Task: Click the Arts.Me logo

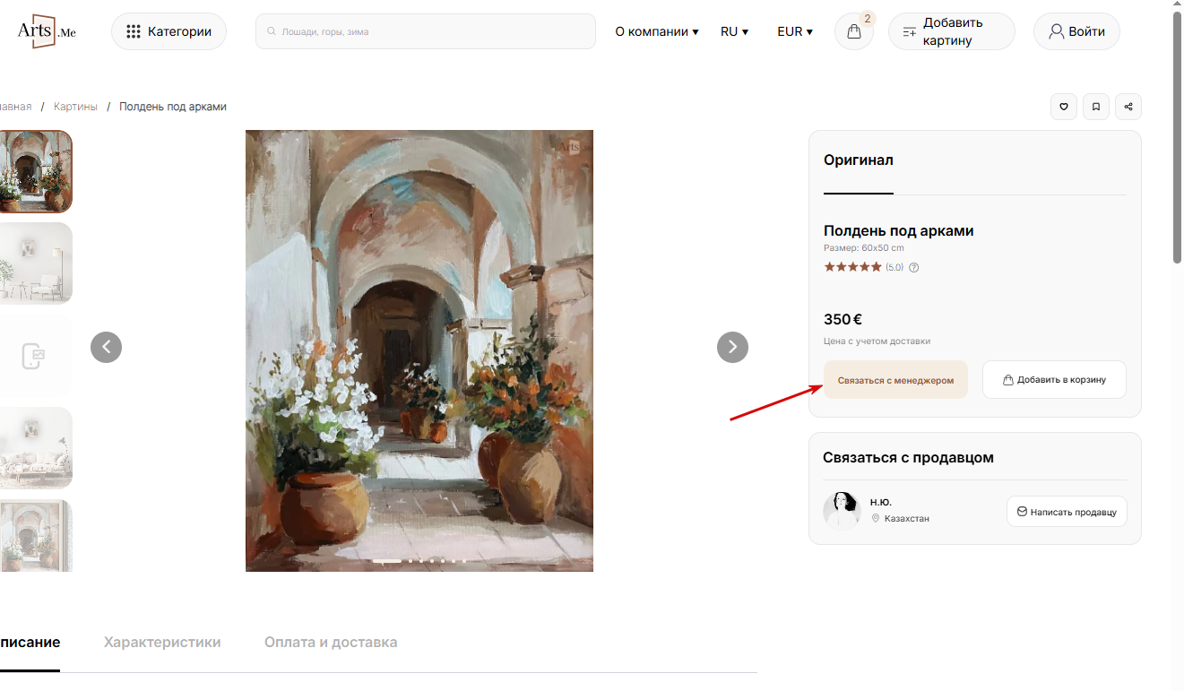Action: pyautogui.click(x=47, y=31)
